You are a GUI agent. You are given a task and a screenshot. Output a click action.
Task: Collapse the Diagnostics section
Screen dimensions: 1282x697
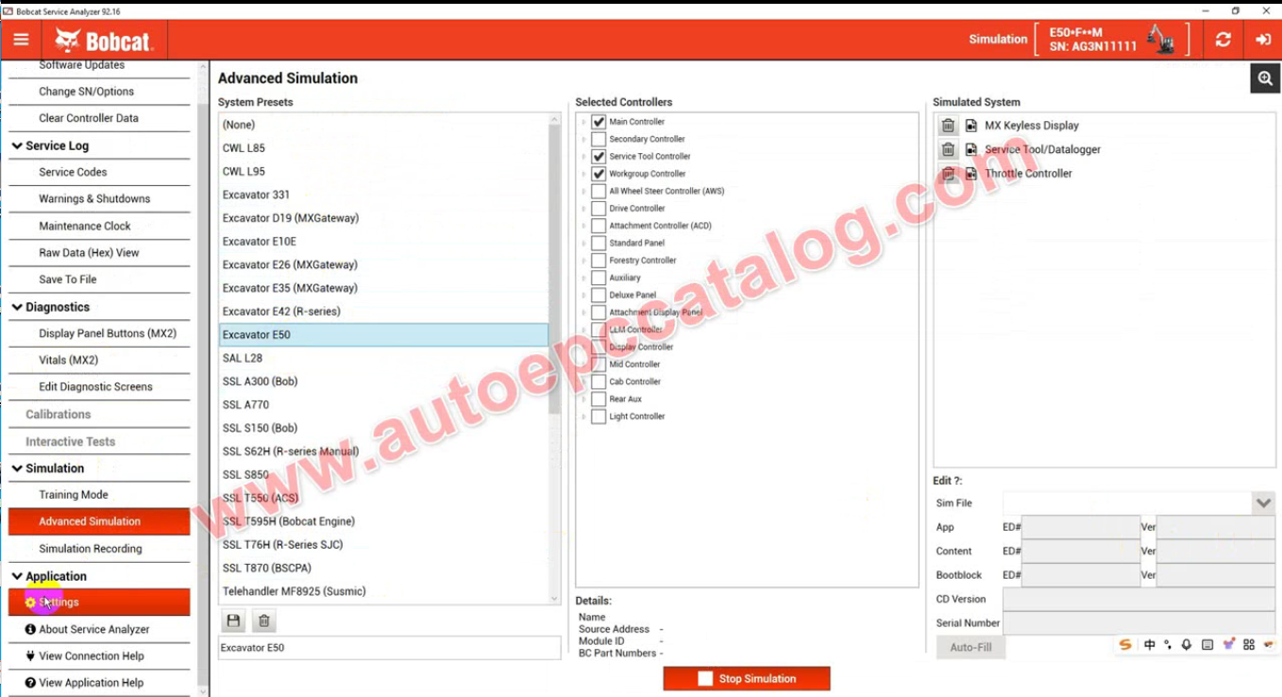click(x=17, y=307)
